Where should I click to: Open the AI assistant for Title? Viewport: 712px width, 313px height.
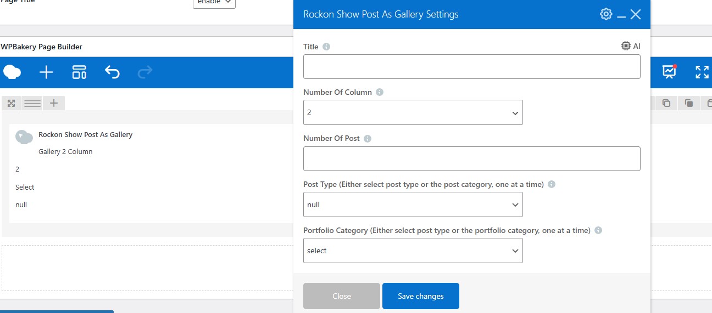pos(631,46)
